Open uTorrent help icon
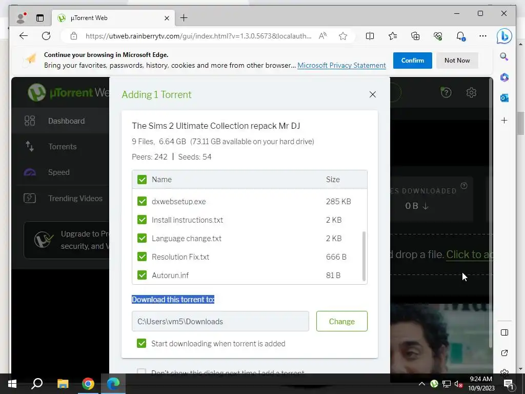Image resolution: width=525 pixels, height=394 pixels. [x=446, y=92]
